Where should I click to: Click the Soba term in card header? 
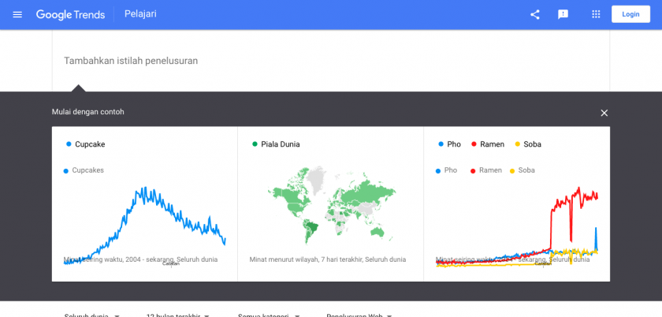click(x=532, y=144)
